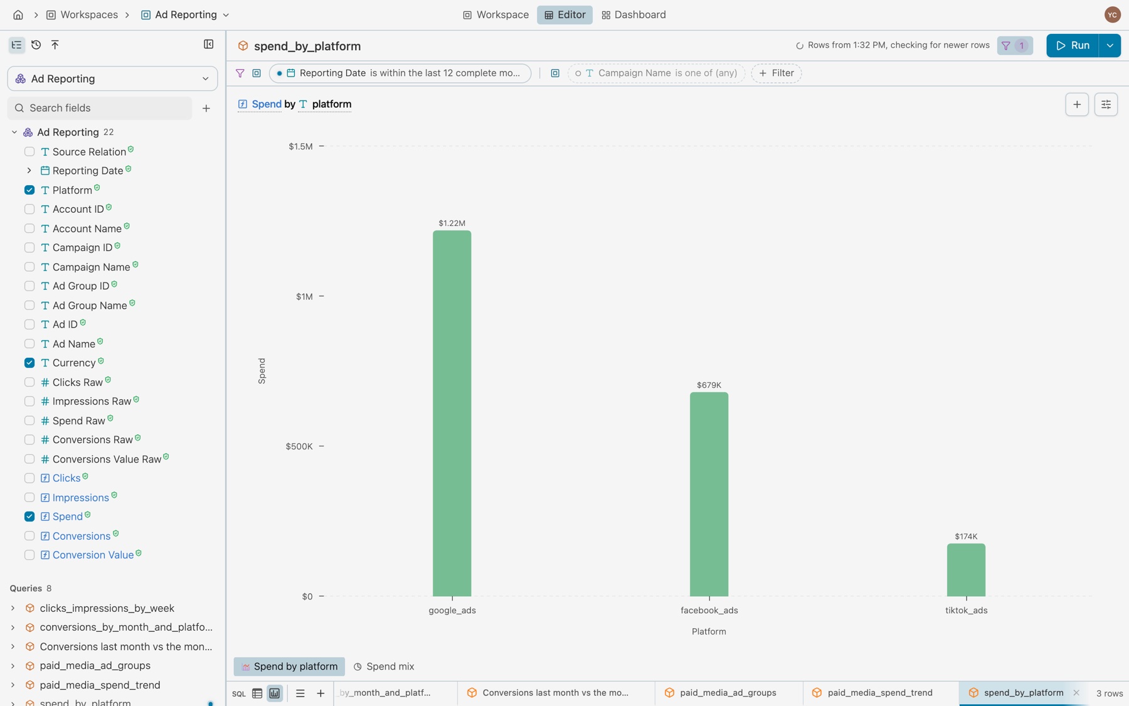Switch to chart view icon in bottom bar
Viewport: 1129px width, 706px height.
click(275, 693)
